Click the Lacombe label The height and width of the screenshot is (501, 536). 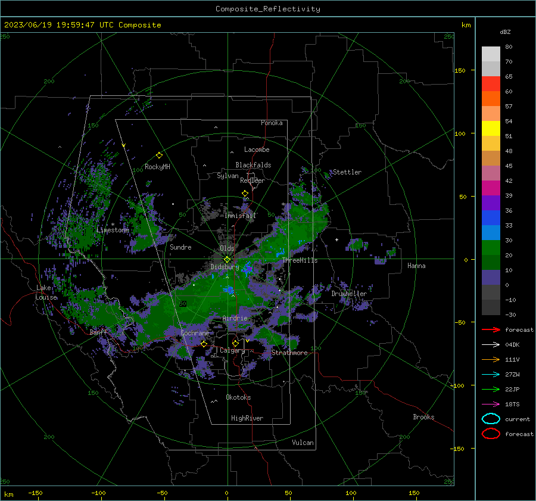click(x=257, y=150)
